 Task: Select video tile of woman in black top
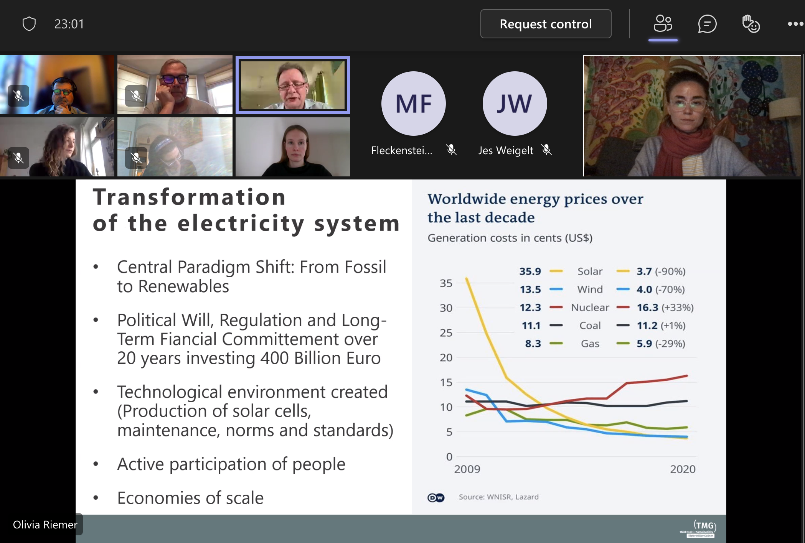click(292, 147)
